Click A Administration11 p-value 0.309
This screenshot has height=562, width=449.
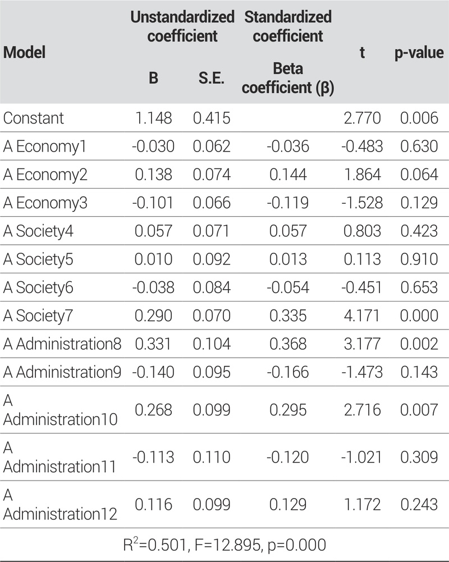[418, 458]
